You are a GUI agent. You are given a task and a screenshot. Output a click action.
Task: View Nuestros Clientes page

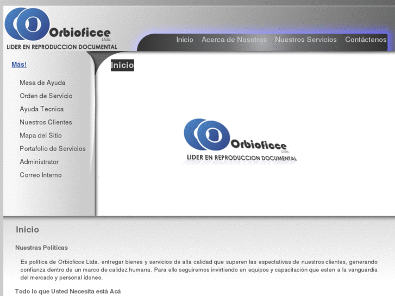[46, 122]
